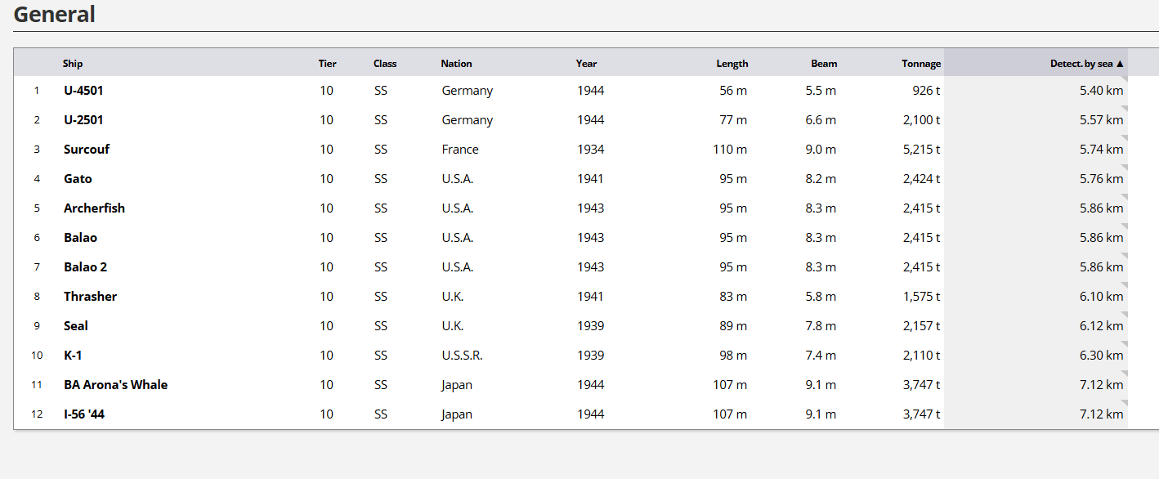This screenshot has width=1159, height=479.
Task: Sort table by Ship column header
Action: pos(73,64)
